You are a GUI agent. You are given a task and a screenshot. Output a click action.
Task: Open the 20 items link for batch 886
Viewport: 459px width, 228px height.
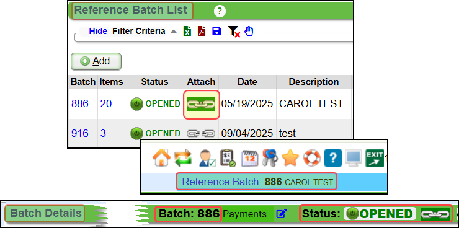pyautogui.click(x=105, y=103)
